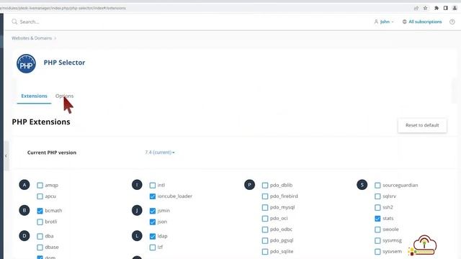Click the letter L group badge
The width and height of the screenshot is (461, 259).
[137, 236]
